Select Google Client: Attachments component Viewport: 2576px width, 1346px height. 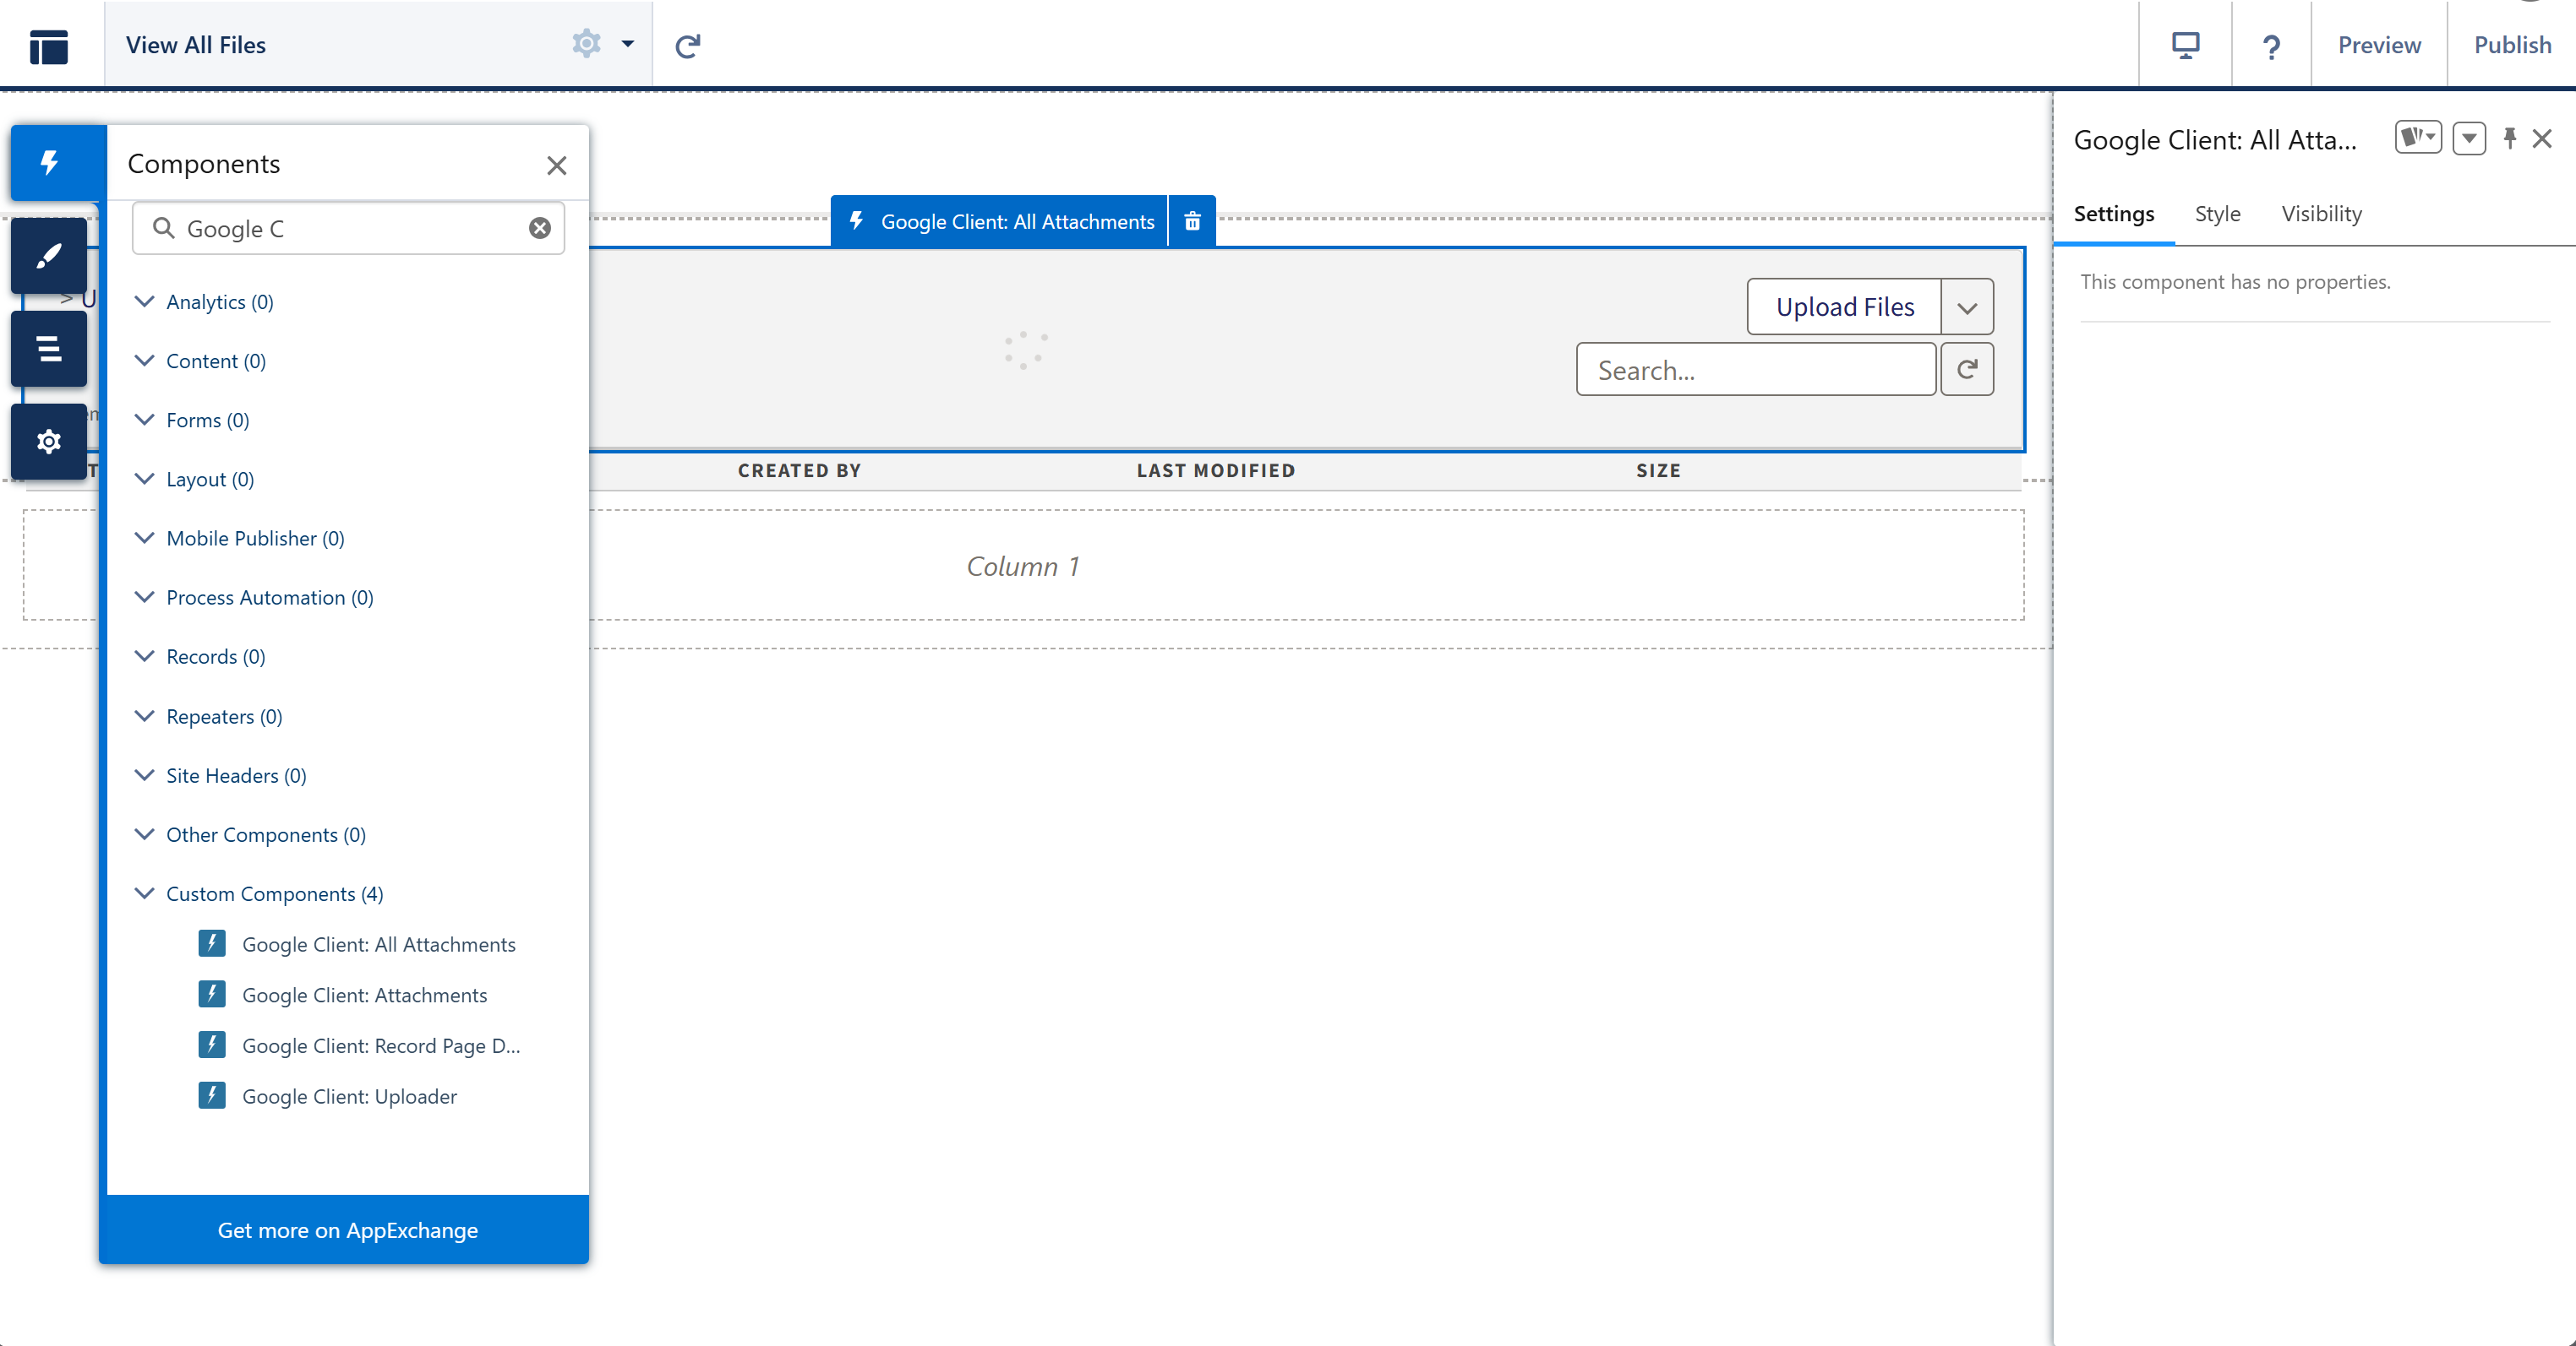tap(343, 996)
